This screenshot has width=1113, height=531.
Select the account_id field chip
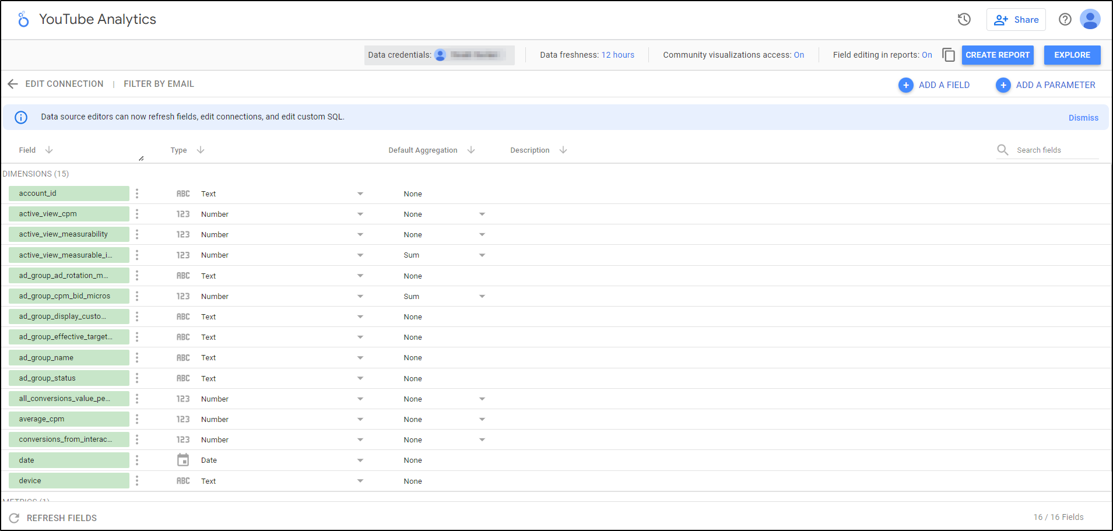coord(69,194)
